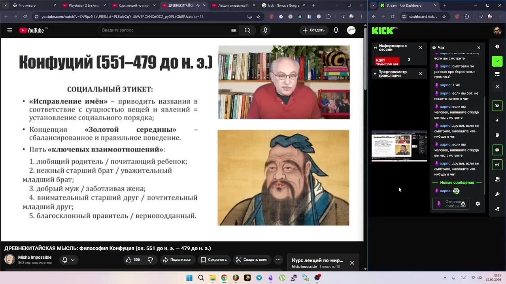
Task: Bookmark the YouTube page with star icon
Action: click(x=258, y=17)
